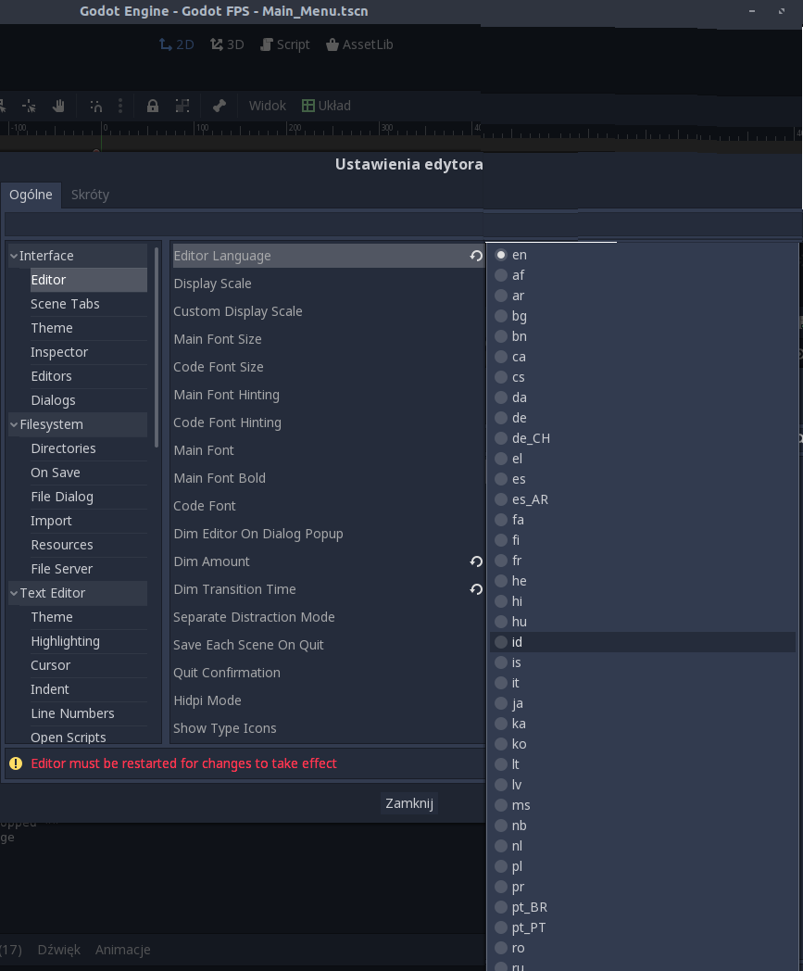803x971 pixels.
Task: Select the en language option
Action: click(x=643, y=255)
